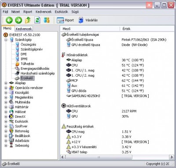Viewport: 176px width, 168px height.
Task: Expand the Adatbázis tree node
Action: (6, 141)
